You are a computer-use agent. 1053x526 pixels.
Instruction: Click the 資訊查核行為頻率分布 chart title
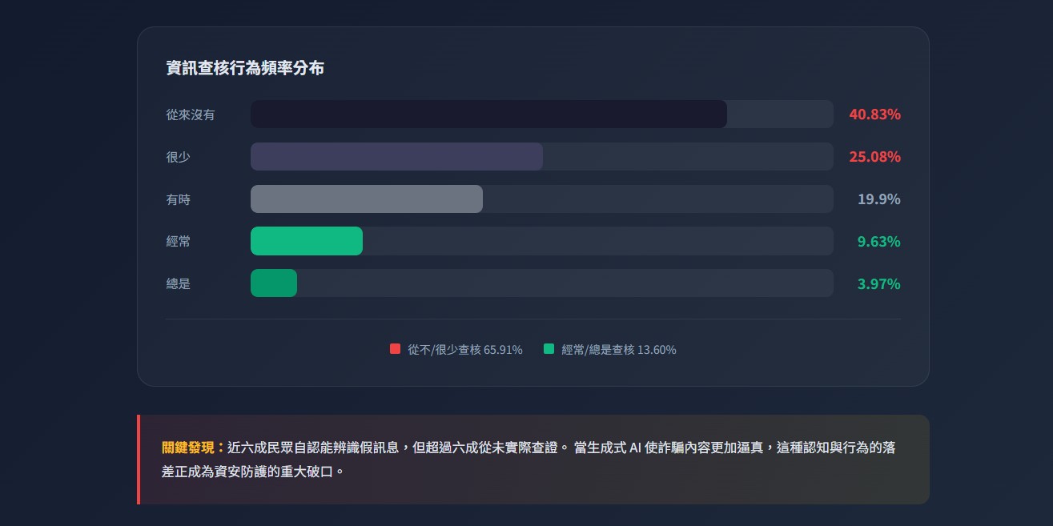245,69
